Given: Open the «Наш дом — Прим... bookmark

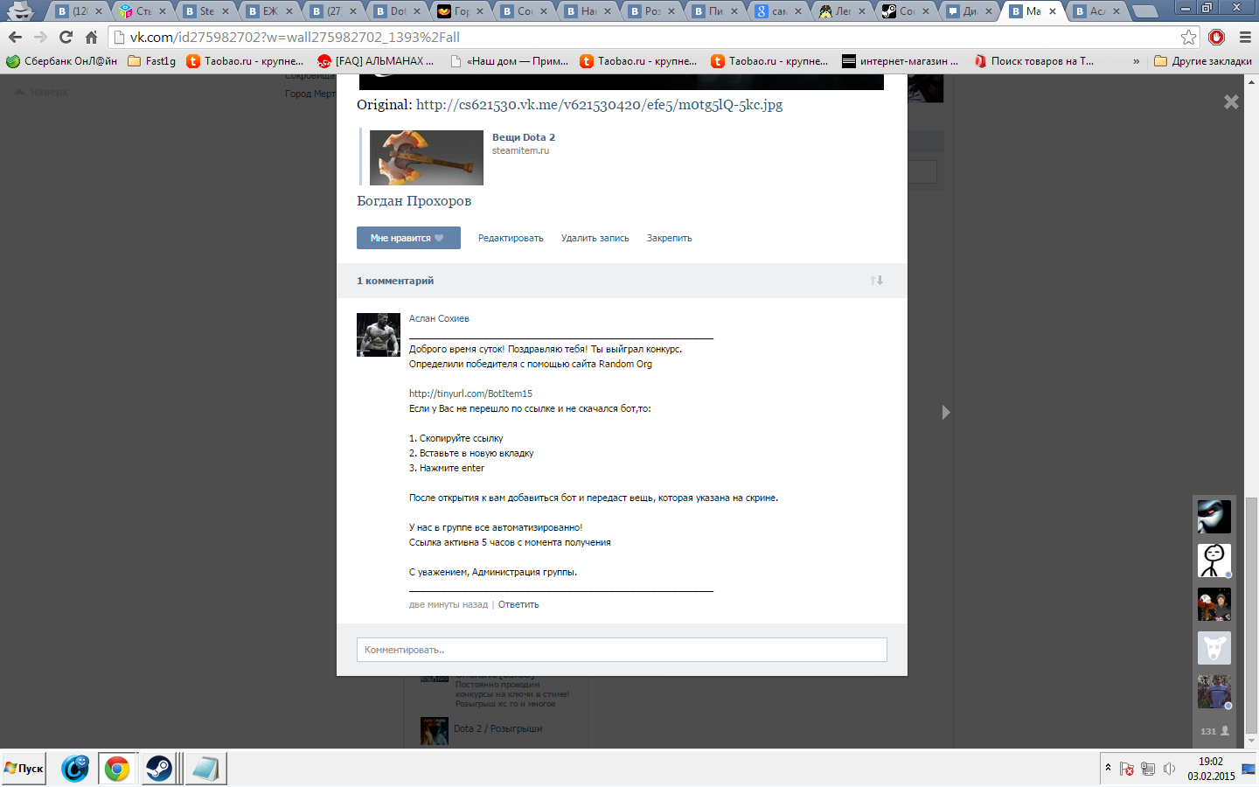Looking at the screenshot, I should [x=509, y=61].
